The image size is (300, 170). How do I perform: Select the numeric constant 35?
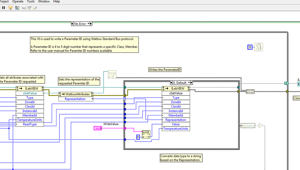(250, 47)
